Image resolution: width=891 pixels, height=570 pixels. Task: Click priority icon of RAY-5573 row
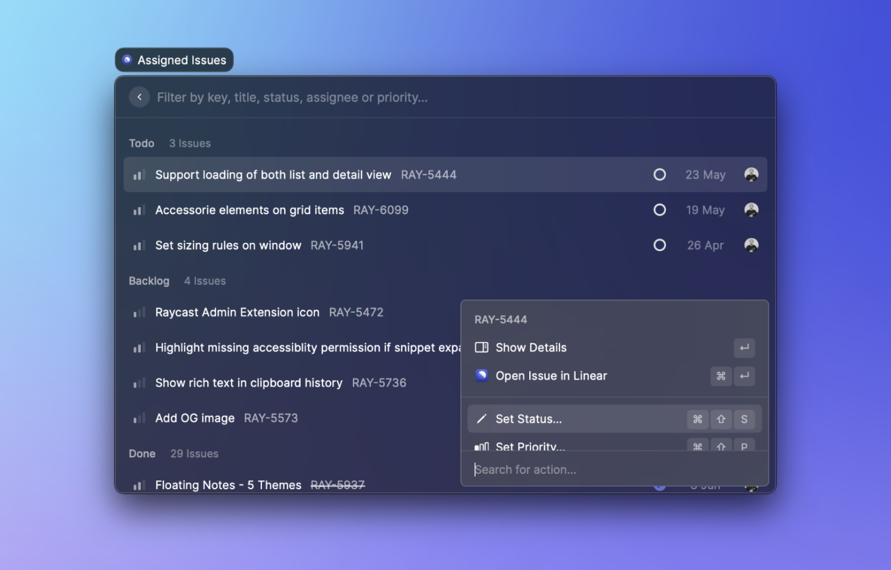(139, 419)
